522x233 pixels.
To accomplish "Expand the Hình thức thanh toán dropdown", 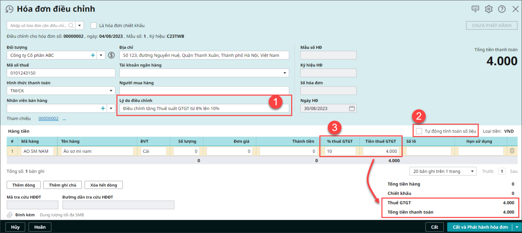I will 111,91.
